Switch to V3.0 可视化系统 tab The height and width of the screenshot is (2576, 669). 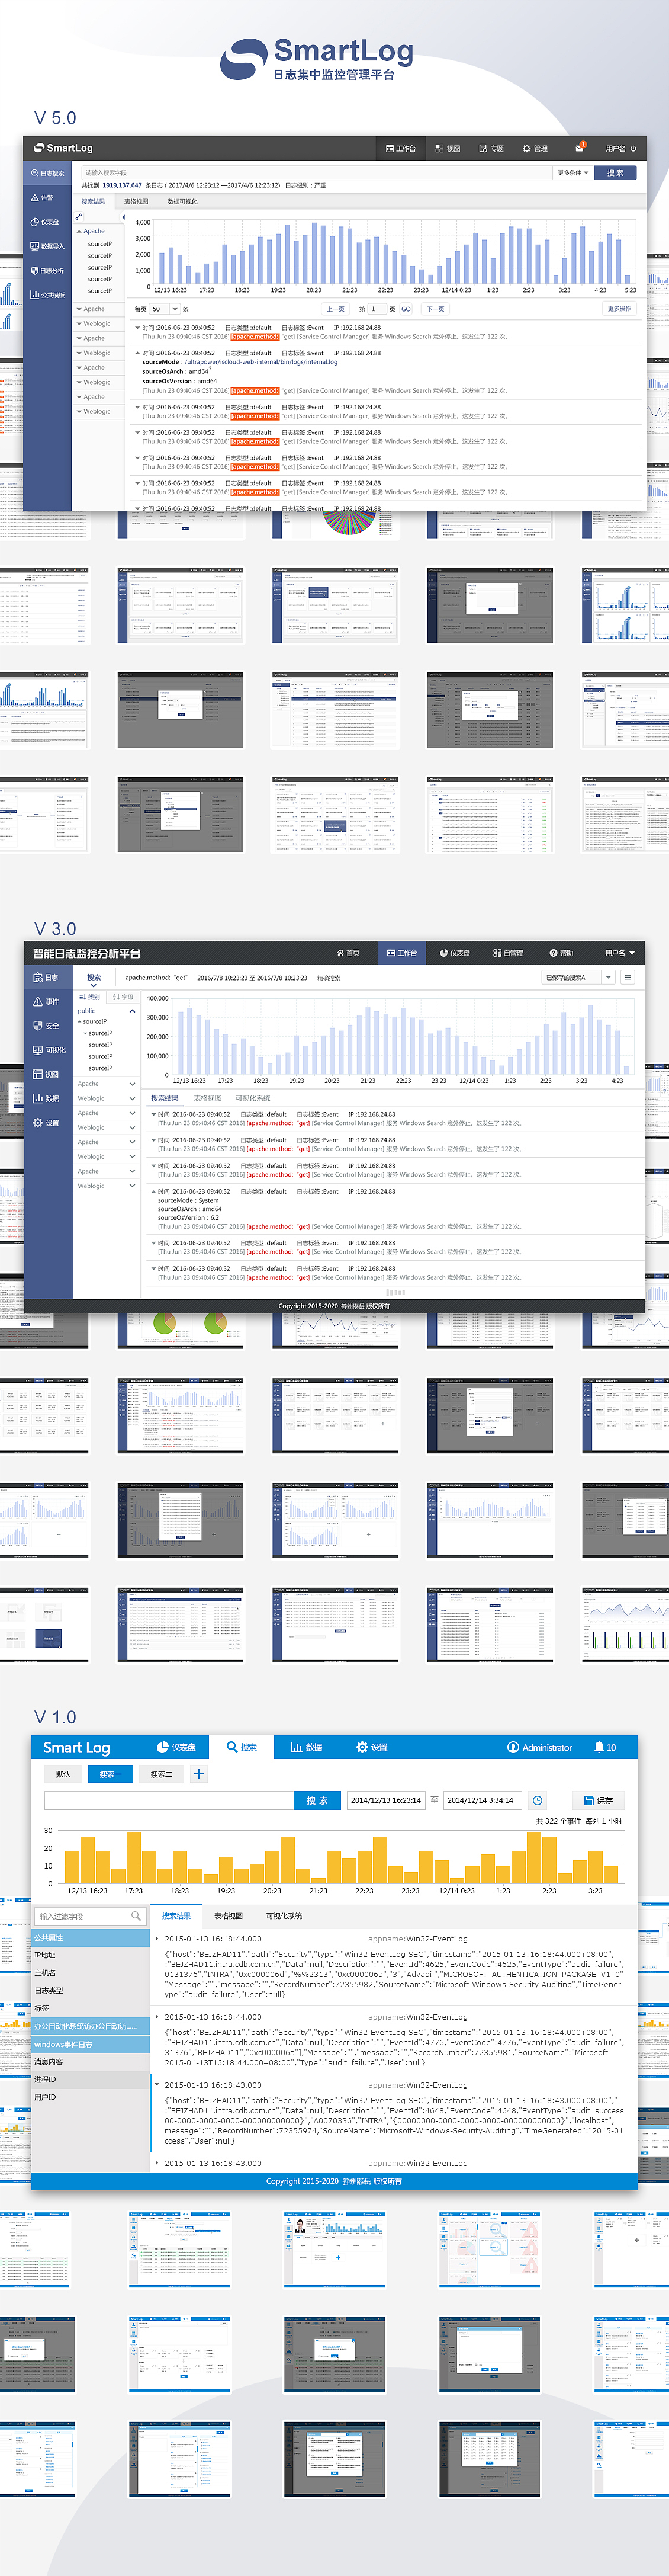(x=253, y=1098)
